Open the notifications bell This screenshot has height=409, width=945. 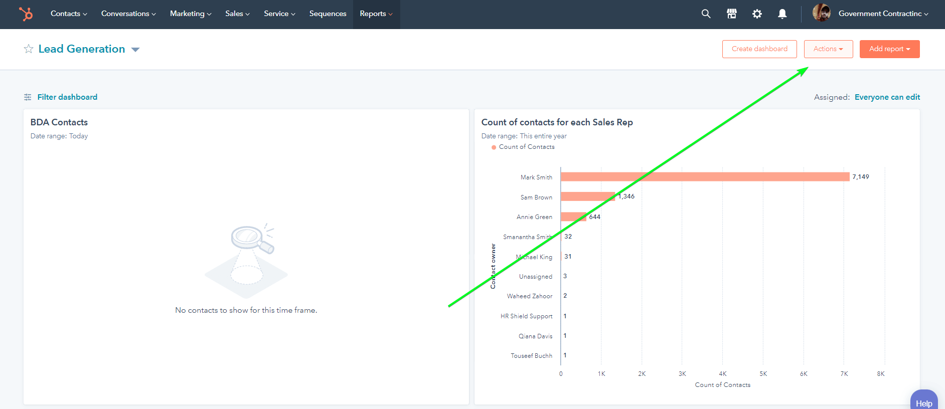pos(782,14)
